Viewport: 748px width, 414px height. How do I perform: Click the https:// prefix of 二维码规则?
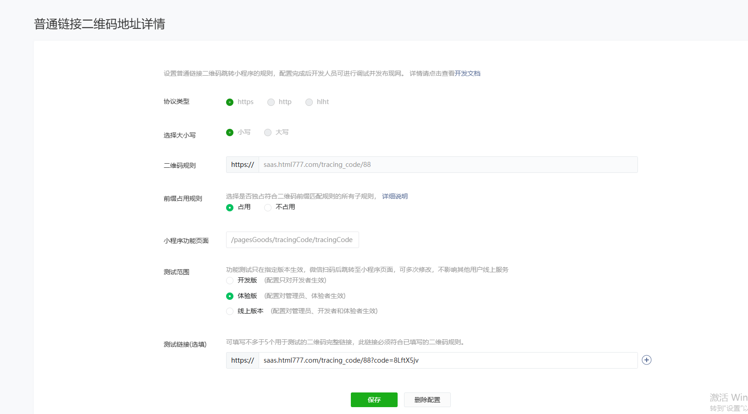(x=243, y=165)
